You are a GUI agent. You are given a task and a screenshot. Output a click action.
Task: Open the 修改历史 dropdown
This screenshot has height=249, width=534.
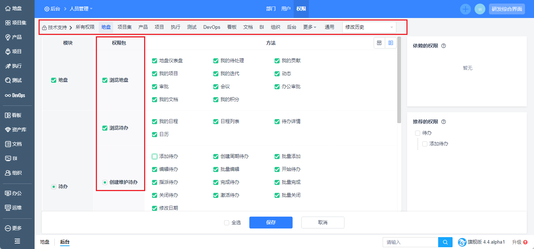[369, 27]
